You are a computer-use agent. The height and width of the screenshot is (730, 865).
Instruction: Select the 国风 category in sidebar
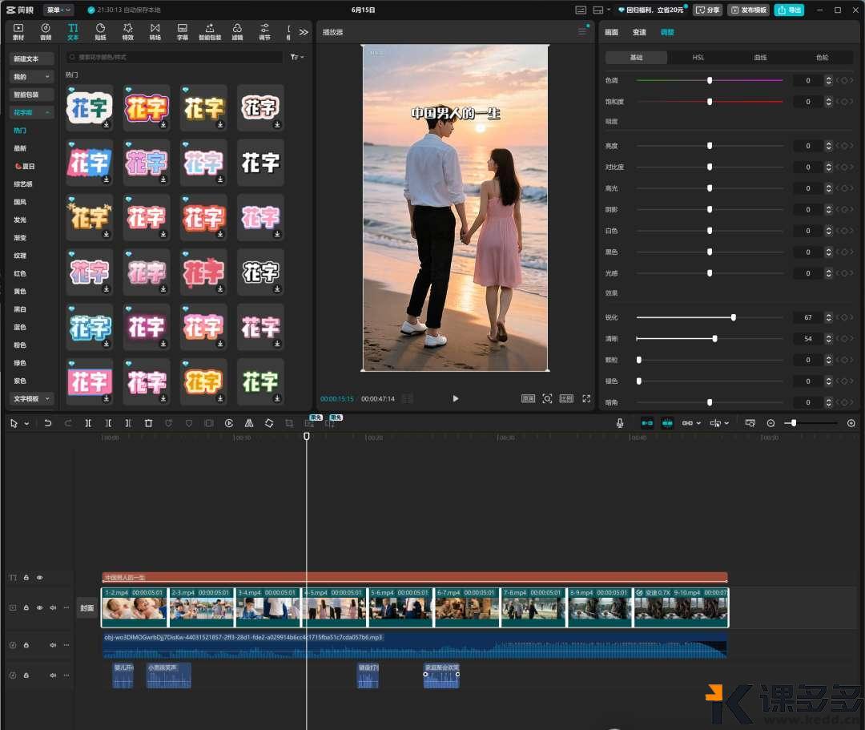(20, 202)
